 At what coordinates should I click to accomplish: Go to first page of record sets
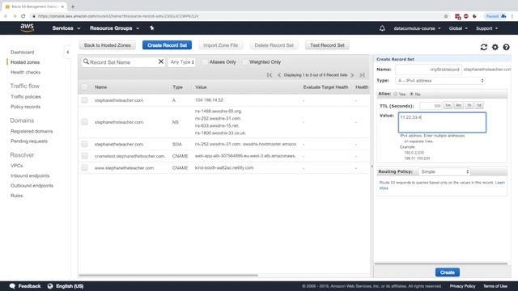tap(270, 75)
